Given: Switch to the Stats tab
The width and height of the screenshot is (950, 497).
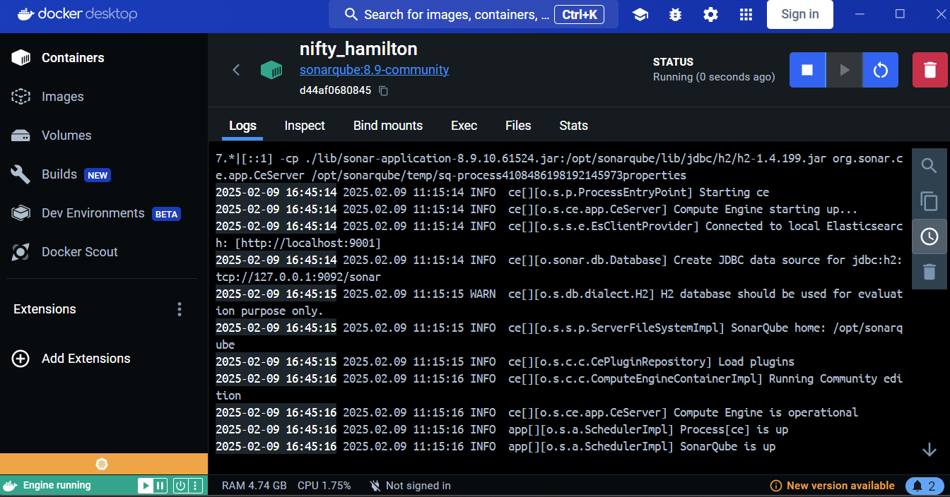Looking at the screenshot, I should click(x=573, y=126).
